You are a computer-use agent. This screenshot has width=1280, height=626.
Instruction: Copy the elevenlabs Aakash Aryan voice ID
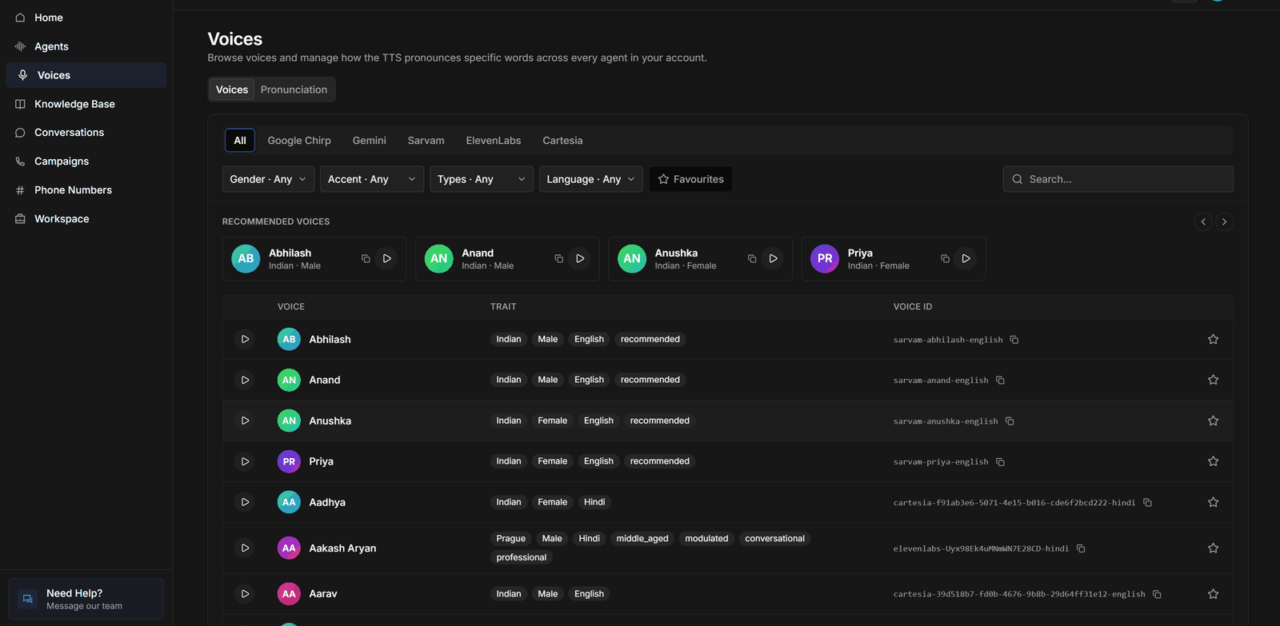click(1081, 548)
